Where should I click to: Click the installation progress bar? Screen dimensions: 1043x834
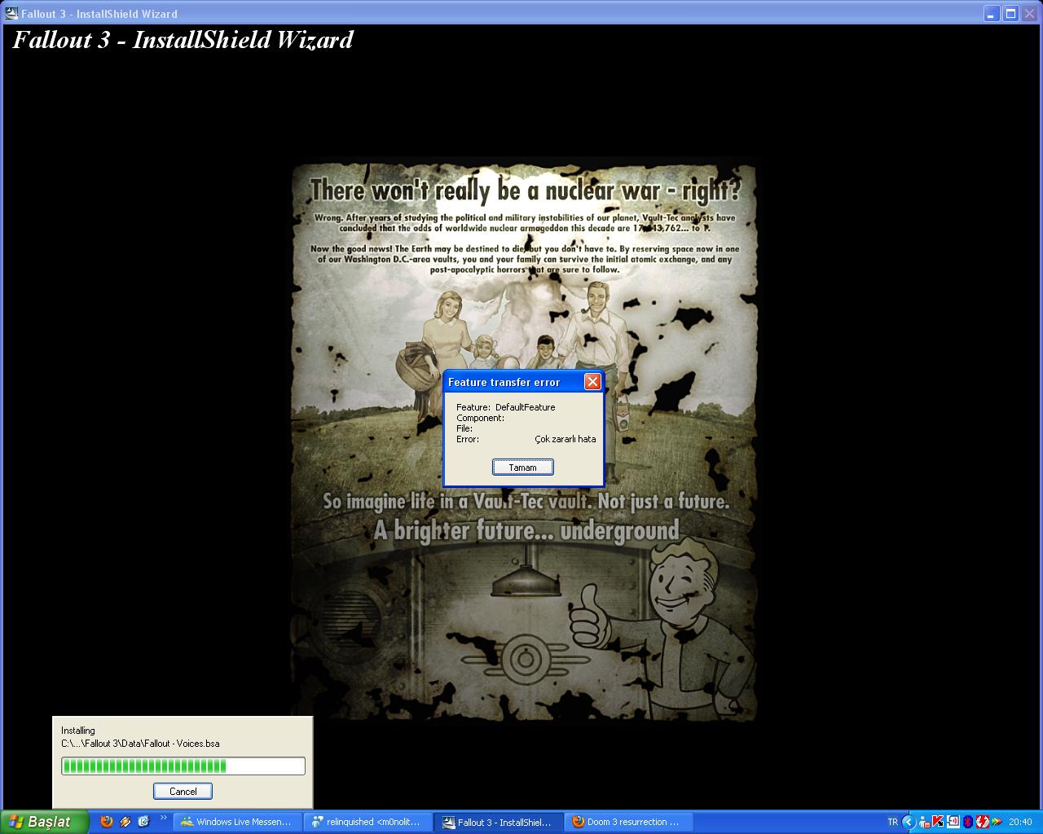click(x=183, y=766)
